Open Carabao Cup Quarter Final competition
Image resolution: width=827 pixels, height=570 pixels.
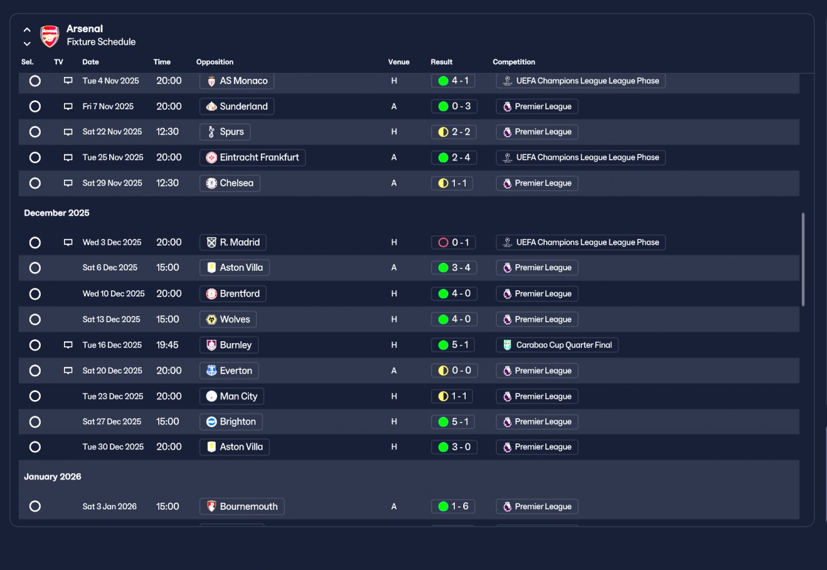click(x=558, y=345)
